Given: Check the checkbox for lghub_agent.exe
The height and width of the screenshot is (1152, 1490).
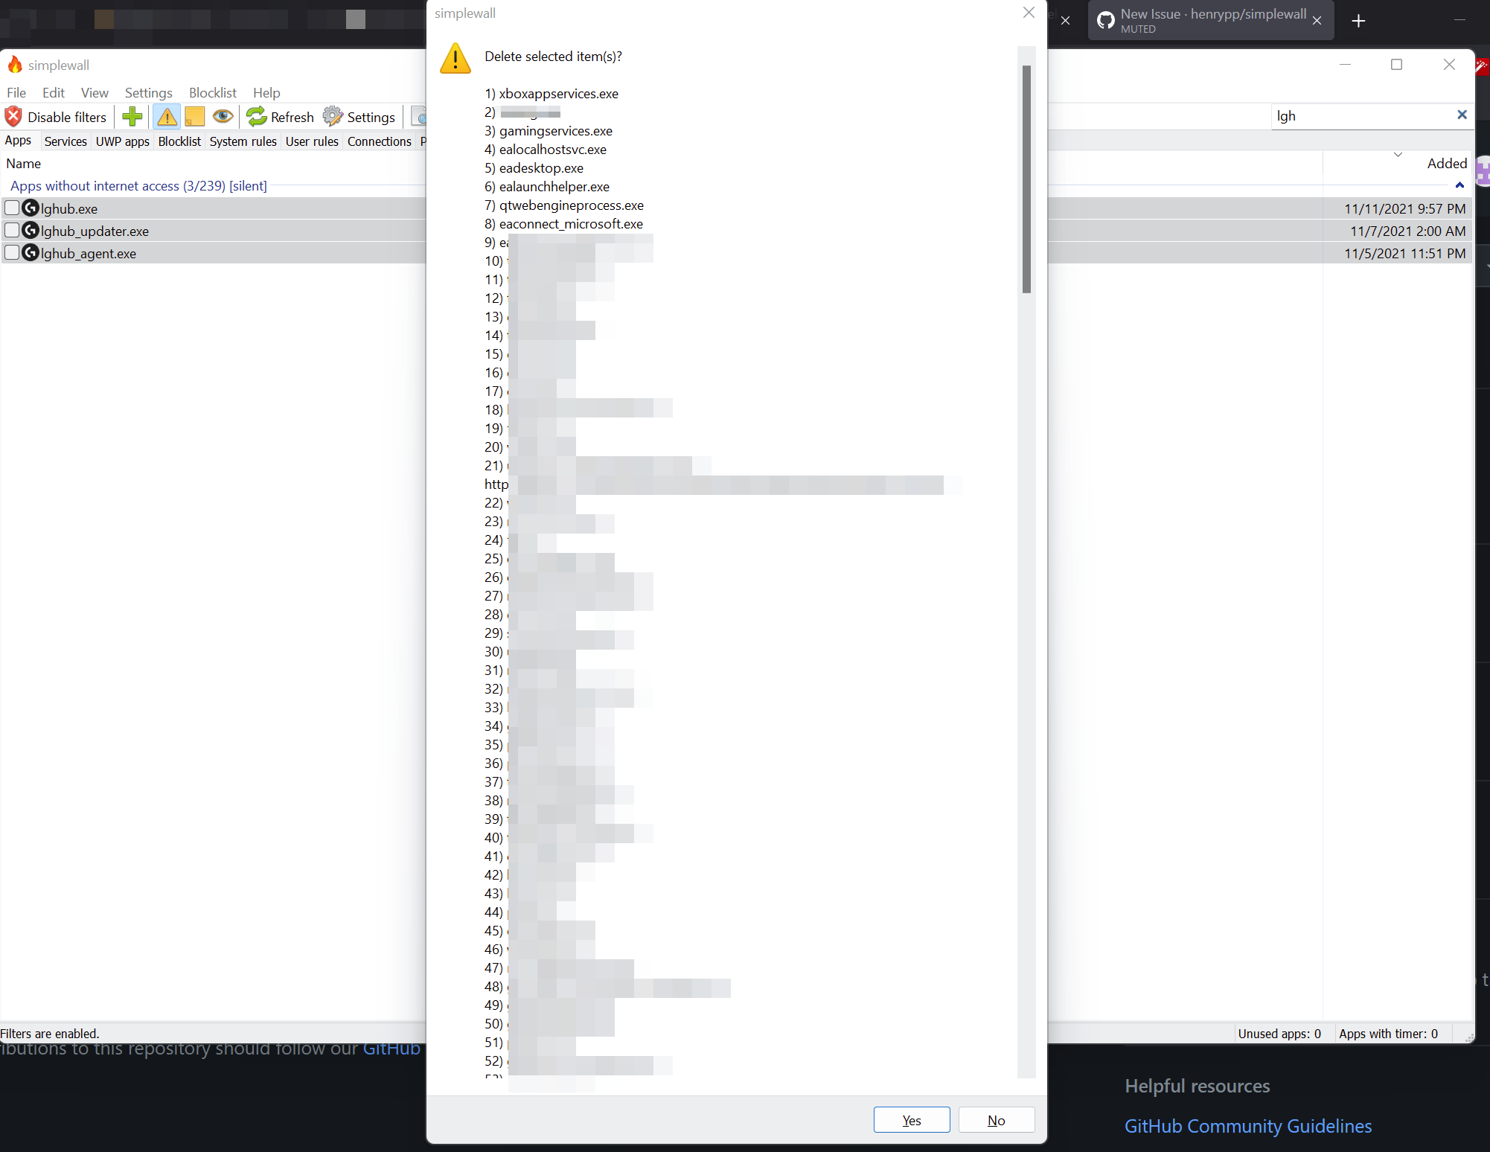Looking at the screenshot, I should 12,253.
